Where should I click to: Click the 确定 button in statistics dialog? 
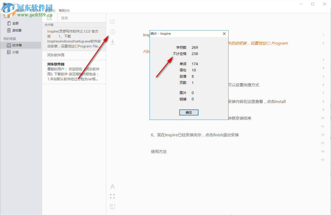[x=189, y=112]
